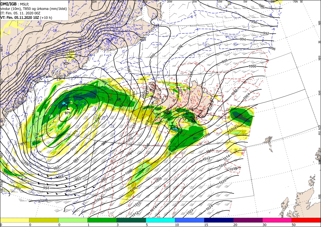Click the legend value 30
Image resolution: width=321 pixels, height=227 pixels.
[x=264, y=225]
